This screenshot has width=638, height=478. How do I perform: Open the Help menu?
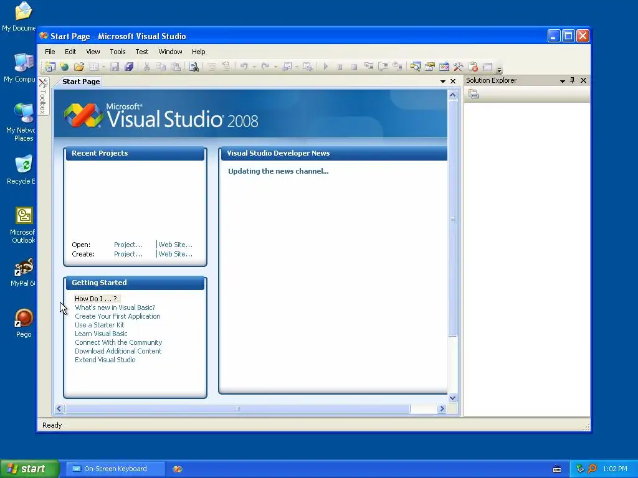[x=199, y=52]
